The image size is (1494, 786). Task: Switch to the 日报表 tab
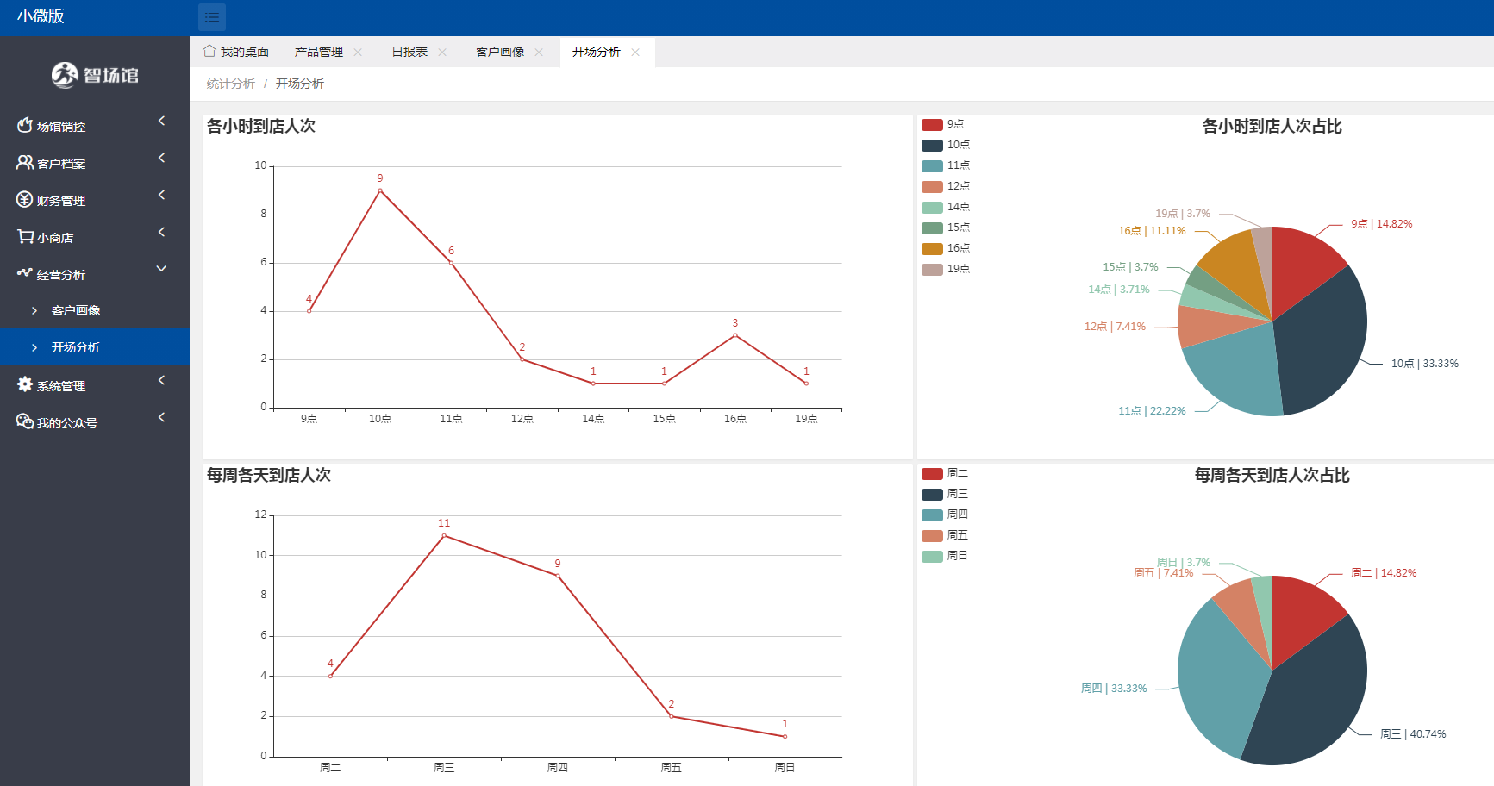[x=409, y=53]
